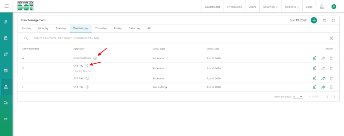Expand the Reports dropdown menu
This screenshot has width=344, height=136.
click(292, 7)
